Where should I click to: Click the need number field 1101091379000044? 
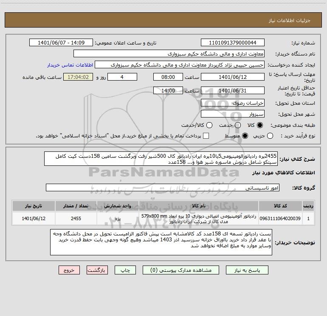coord(233,43)
